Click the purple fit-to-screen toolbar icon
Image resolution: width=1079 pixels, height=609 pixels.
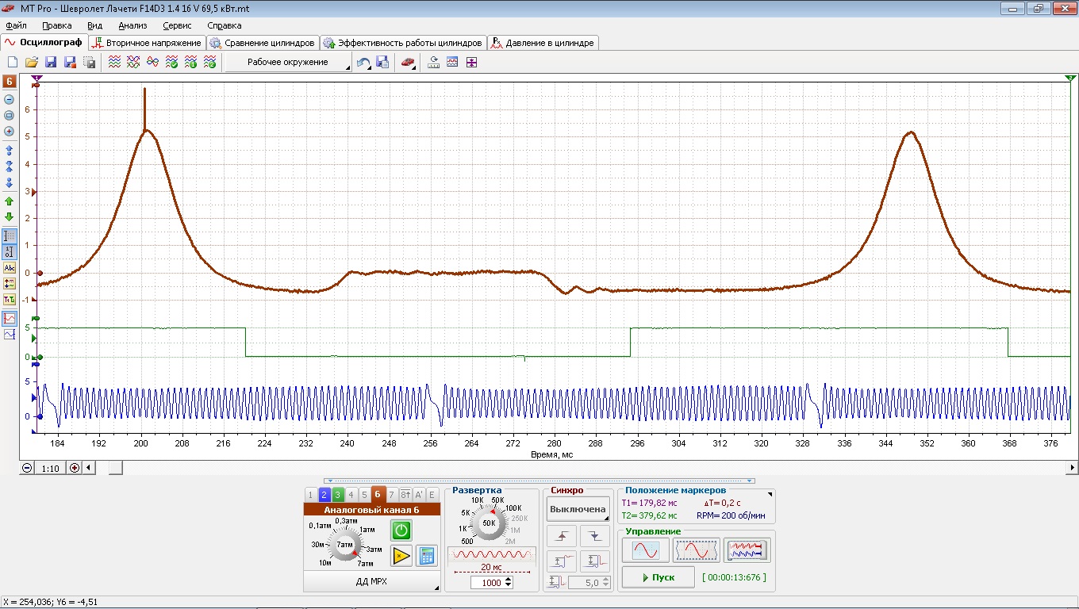coord(471,62)
